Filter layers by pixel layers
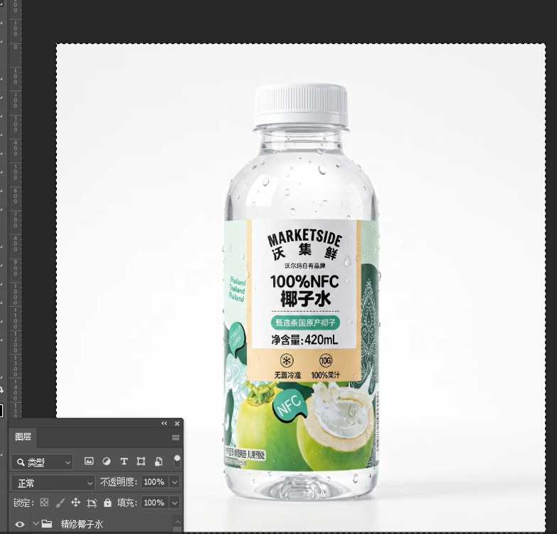 [x=89, y=461]
